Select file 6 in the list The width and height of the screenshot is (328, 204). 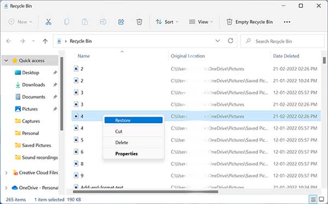(x=196, y=151)
